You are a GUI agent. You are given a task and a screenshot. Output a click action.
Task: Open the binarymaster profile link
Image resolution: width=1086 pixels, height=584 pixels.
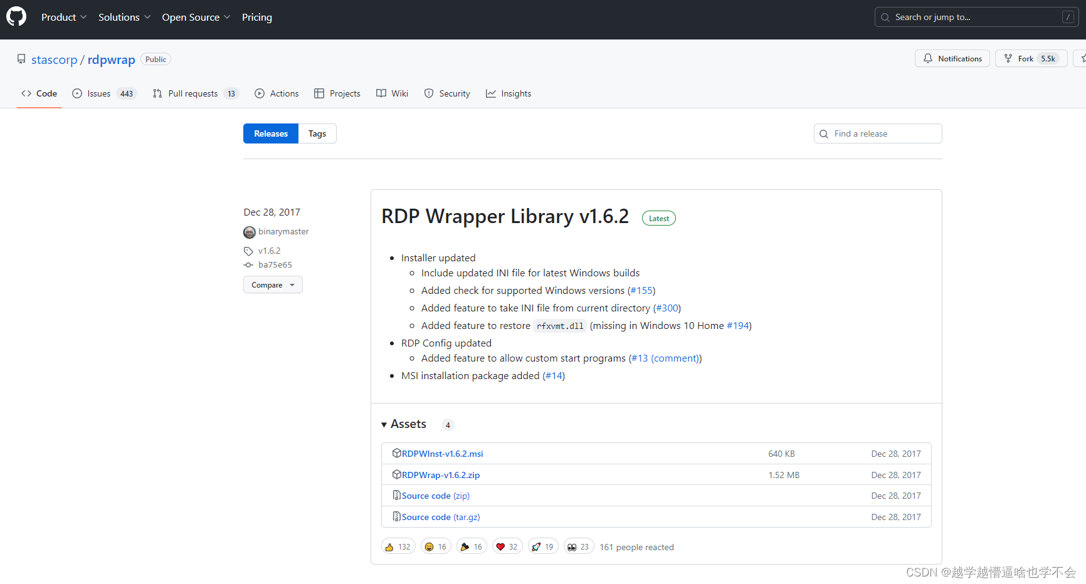click(283, 231)
